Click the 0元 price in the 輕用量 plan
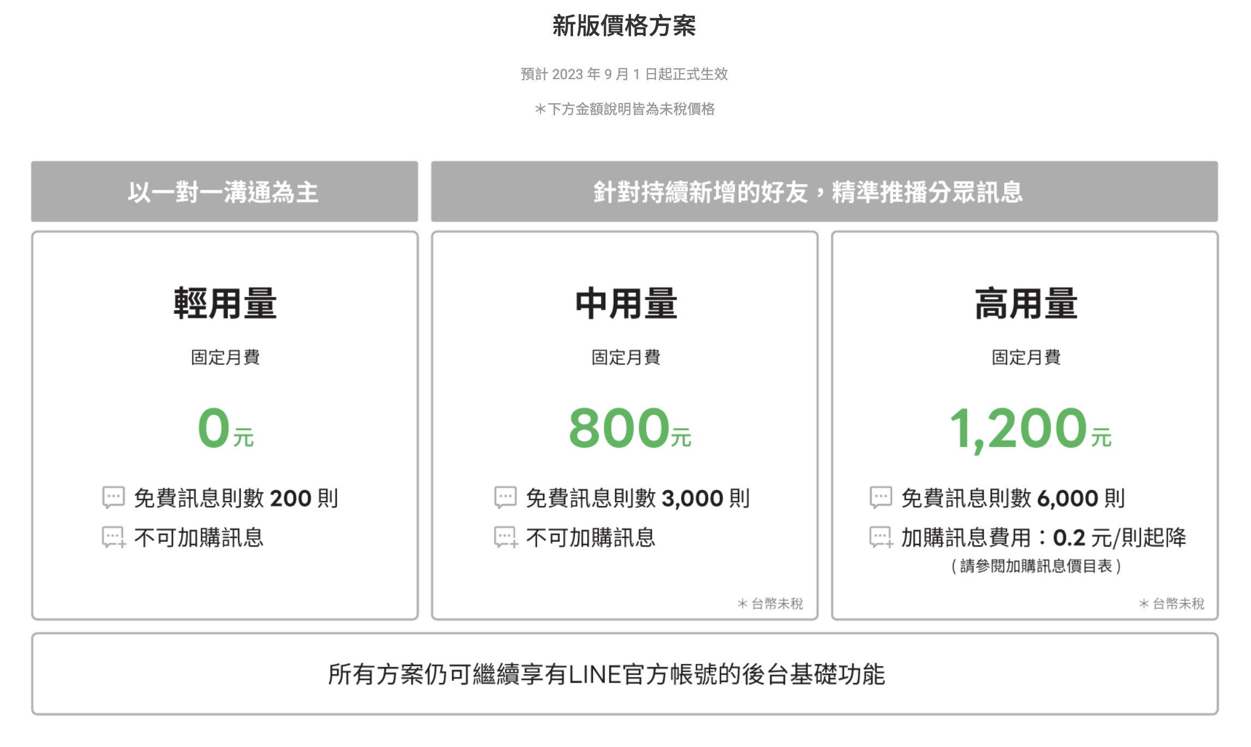This screenshot has width=1251, height=747. [x=225, y=429]
